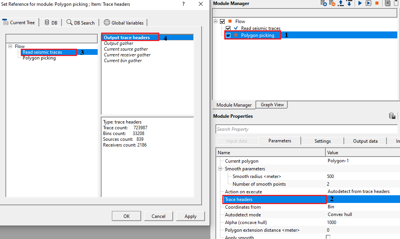Collapse the Smooth parameters group
The image size is (400, 239).
pyautogui.click(x=220, y=169)
